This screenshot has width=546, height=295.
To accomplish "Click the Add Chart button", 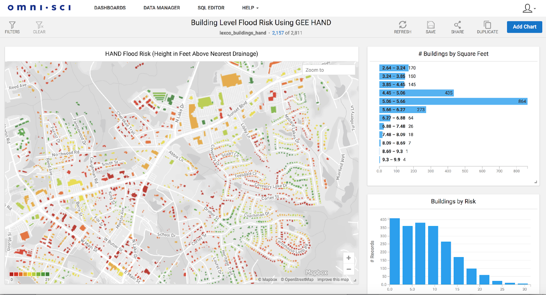I will [524, 27].
